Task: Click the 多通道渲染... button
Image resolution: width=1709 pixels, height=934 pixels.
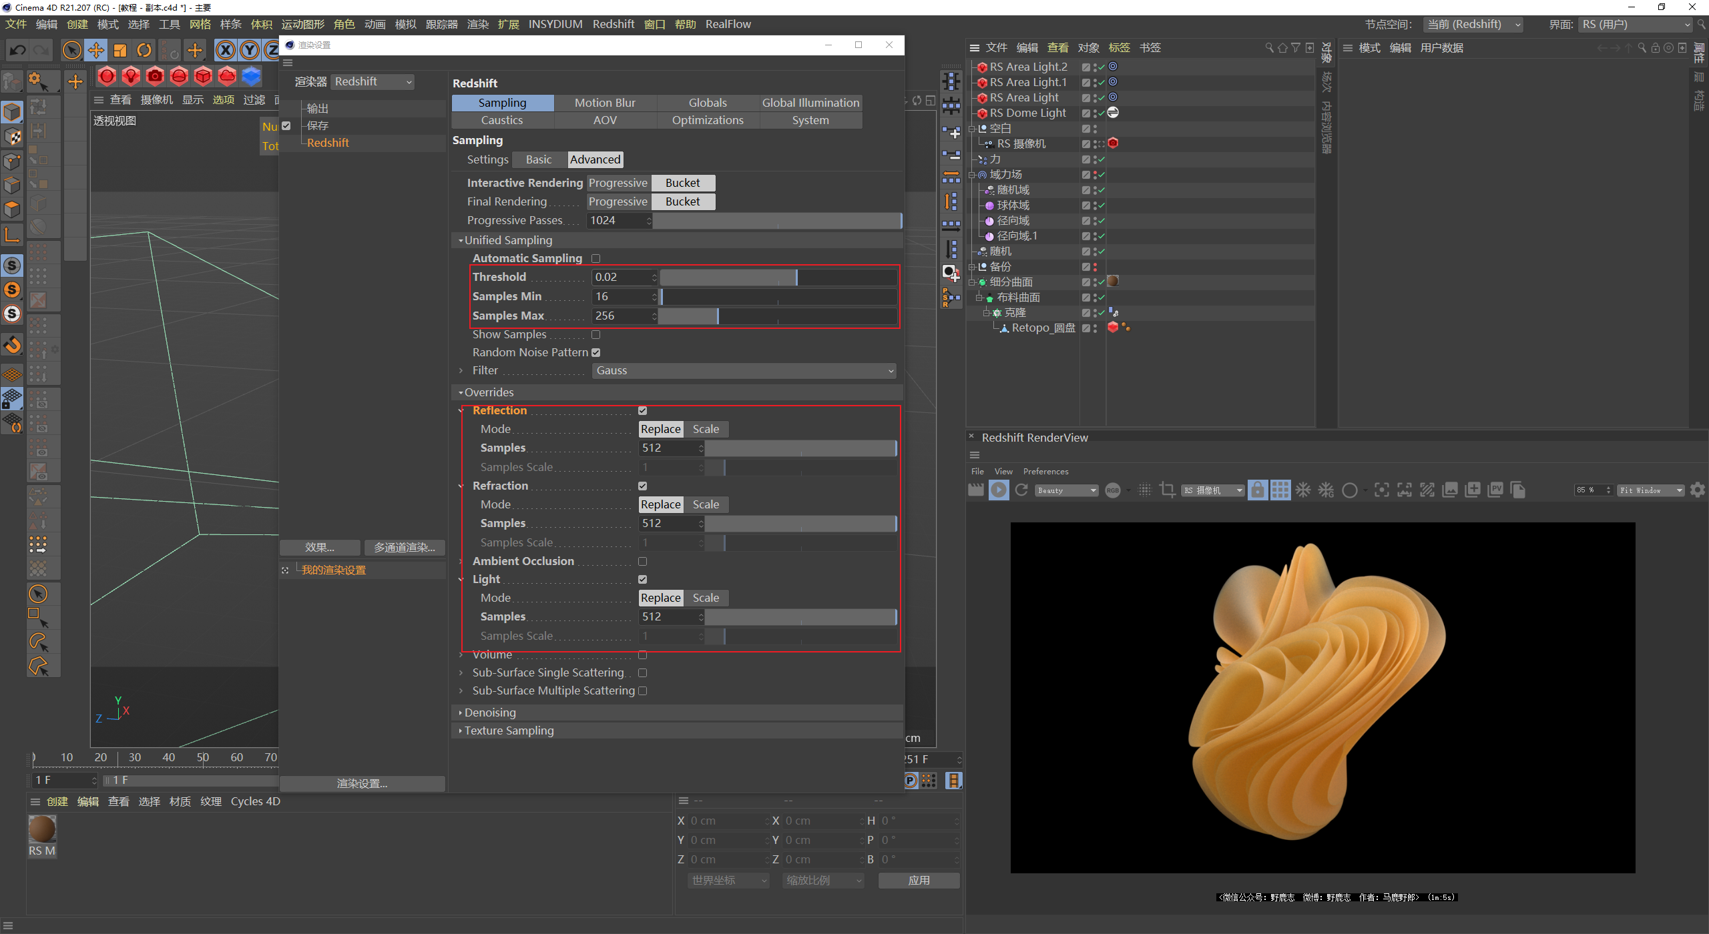Action: 405,548
